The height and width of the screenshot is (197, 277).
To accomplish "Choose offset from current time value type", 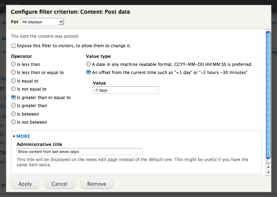I will click(x=89, y=73).
